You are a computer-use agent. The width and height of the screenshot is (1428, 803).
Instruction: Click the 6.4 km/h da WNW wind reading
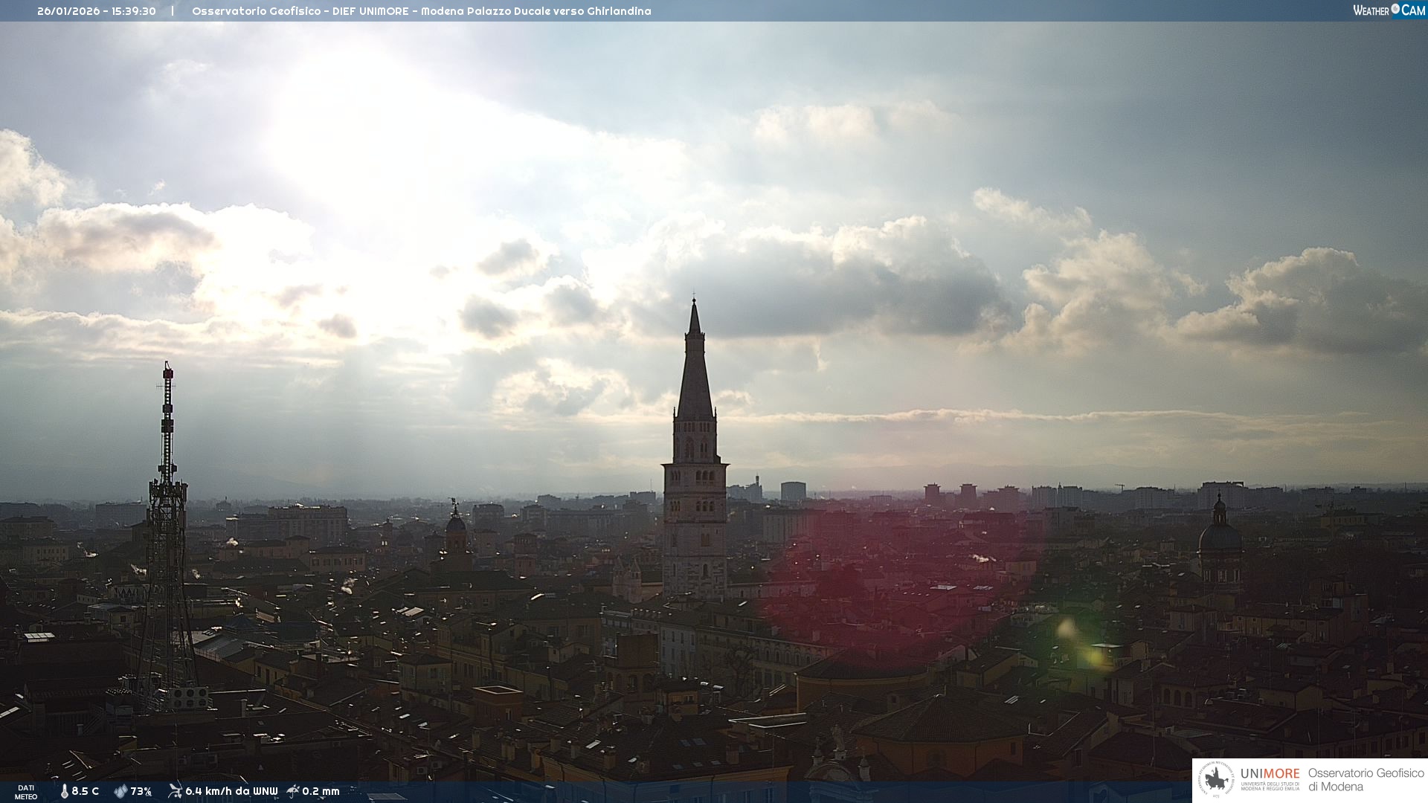click(231, 792)
